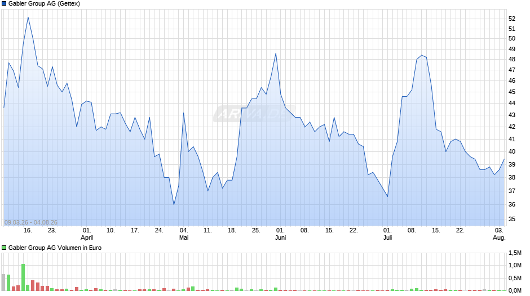530x296 pixels.
Task: Click the x-axis label '01. April'
Action: [87, 234]
